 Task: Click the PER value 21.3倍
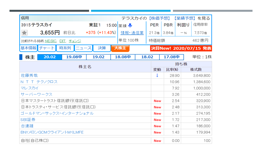click(154, 33)
